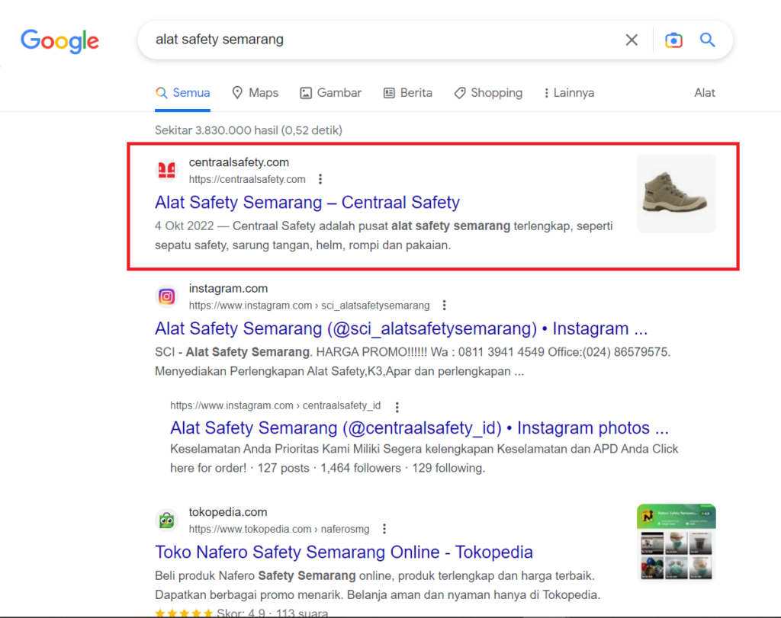Click the Shopping tag icon
This screenshot has width=781, height=618.
[x=460, y=93]
